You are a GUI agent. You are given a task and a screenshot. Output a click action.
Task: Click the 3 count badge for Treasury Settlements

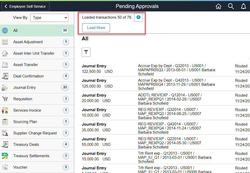pyautogui.click(x=66, y=156)
